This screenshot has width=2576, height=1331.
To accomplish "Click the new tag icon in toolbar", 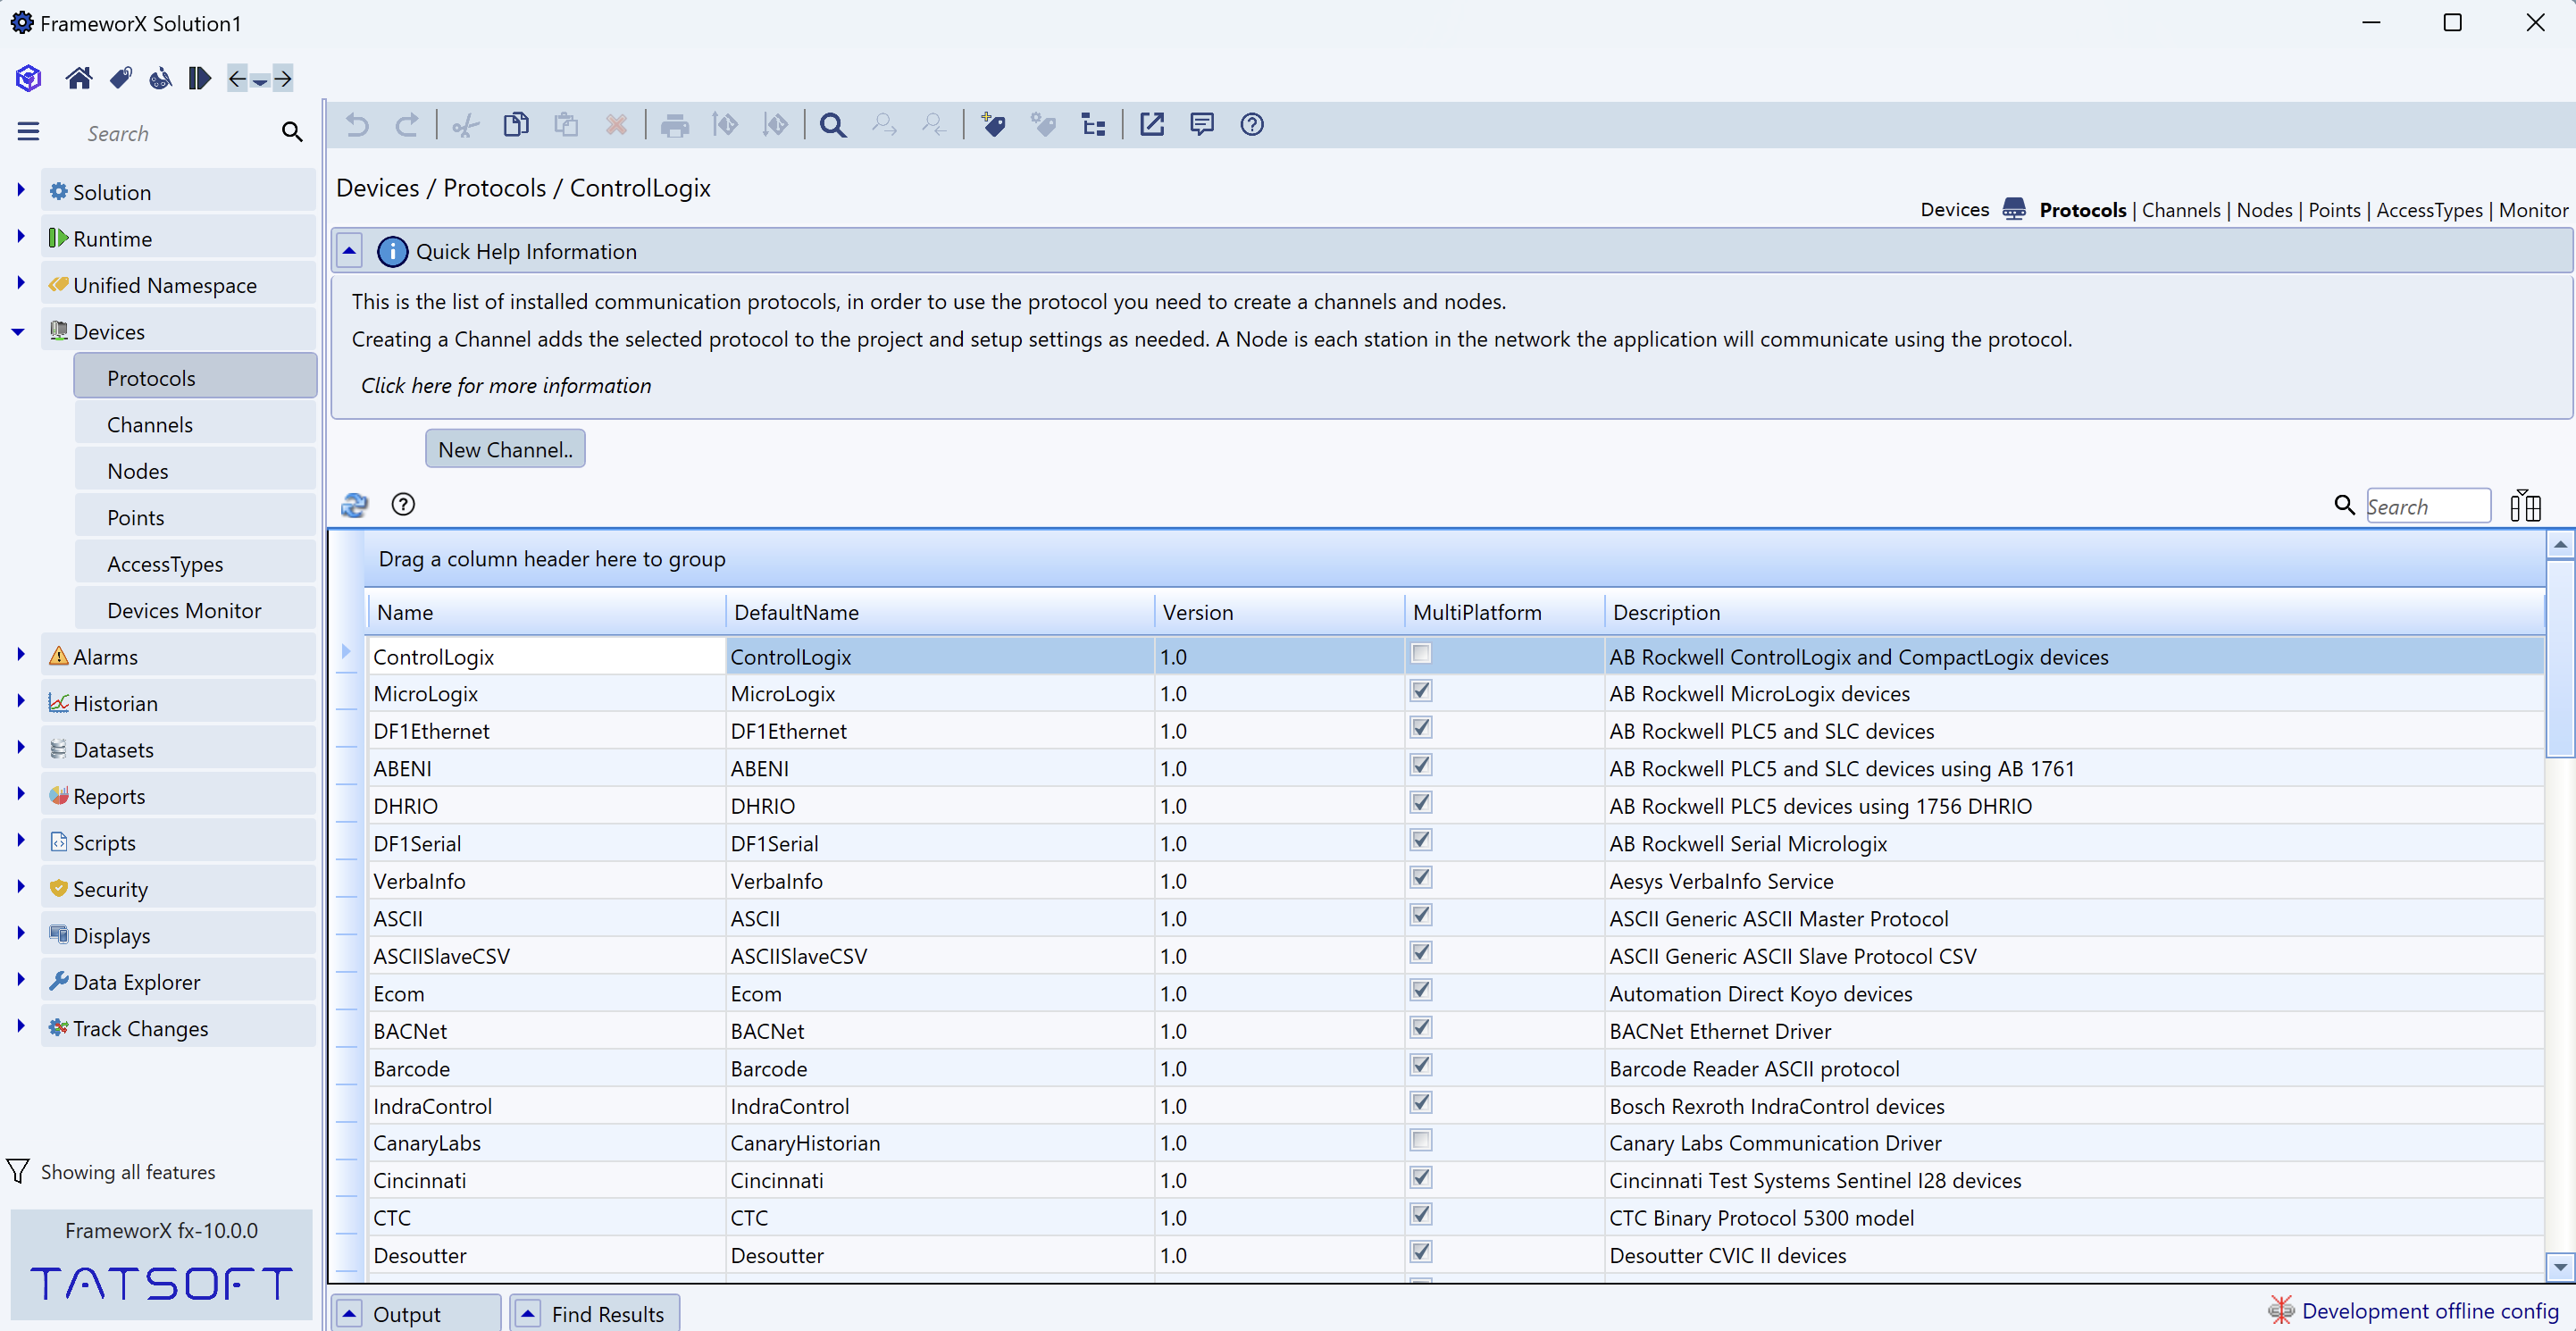I will pyautogui.click(x=993, y=125).
